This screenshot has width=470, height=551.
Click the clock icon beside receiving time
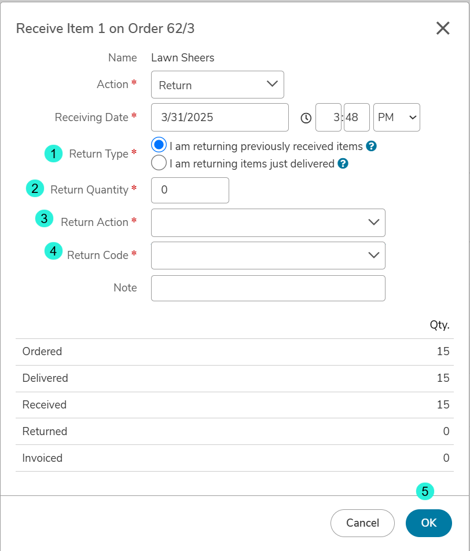point(306,118)
